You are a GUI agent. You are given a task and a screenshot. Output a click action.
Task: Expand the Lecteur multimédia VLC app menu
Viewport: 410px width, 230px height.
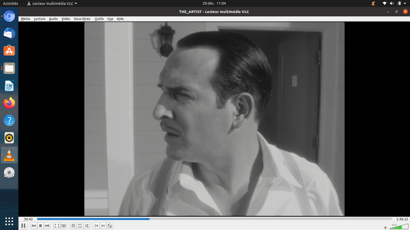[x=52, y=4]
